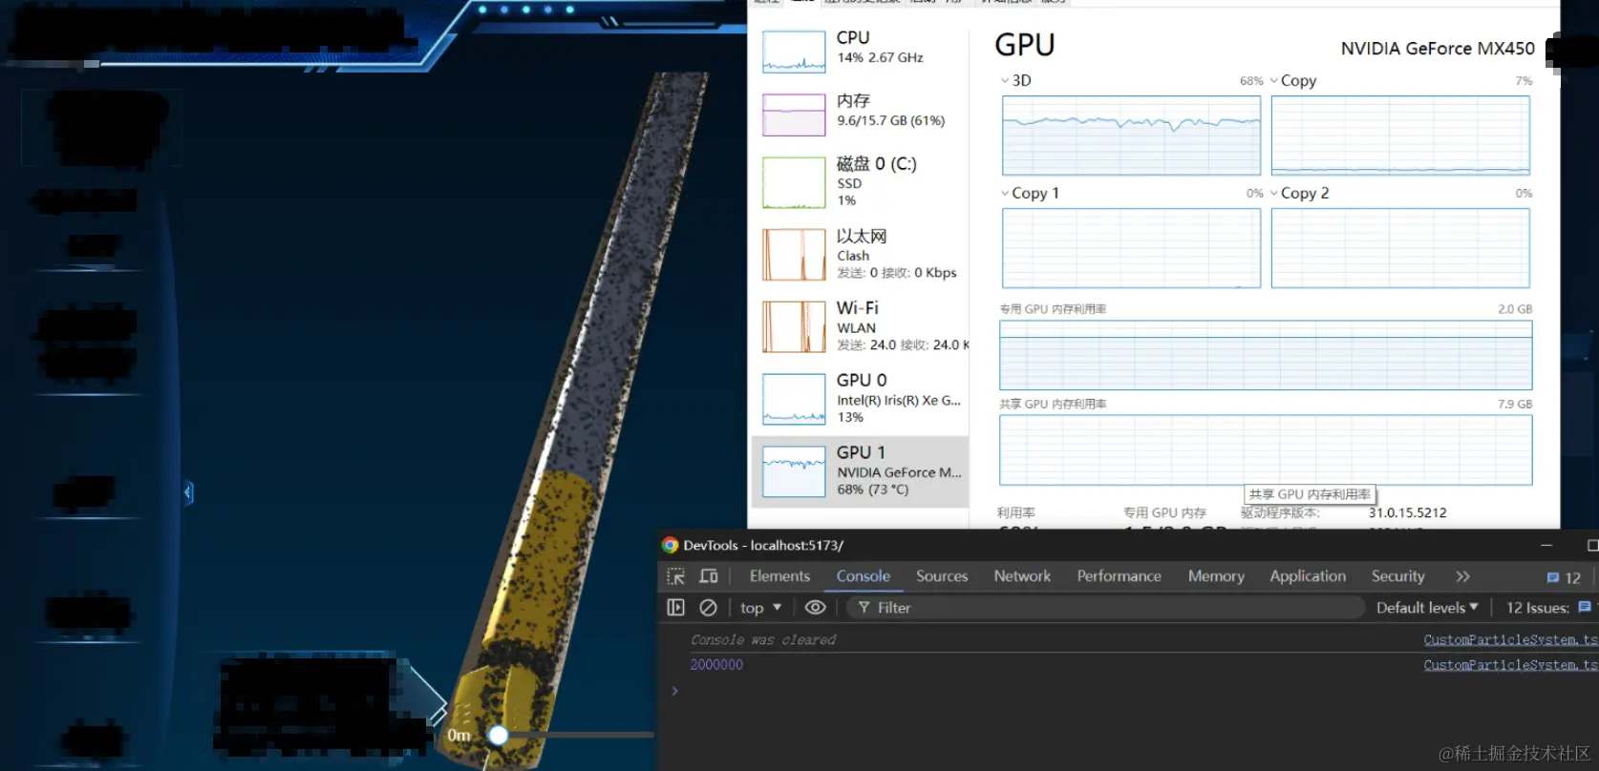This screenshot has width=1599, height=771.
Task: Click the 共享 GPU 内存利用率 graph
Action: [1266, 449]
